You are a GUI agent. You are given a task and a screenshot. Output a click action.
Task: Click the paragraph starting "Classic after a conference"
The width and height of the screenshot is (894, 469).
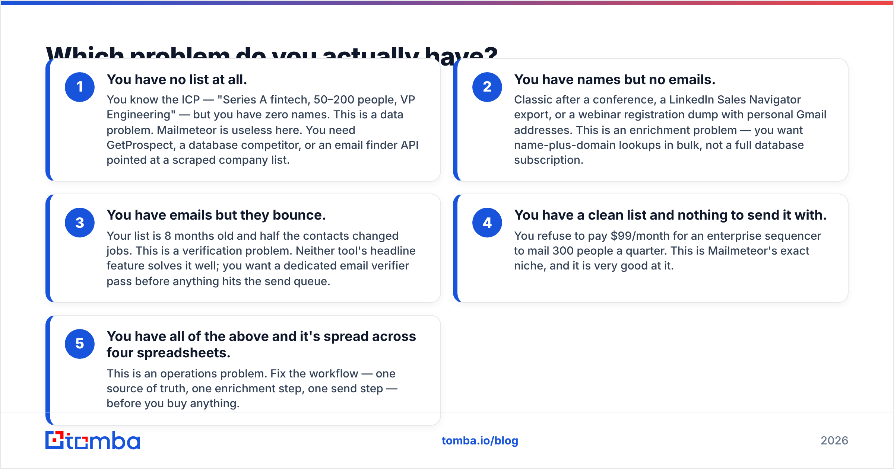pos(670,130)
